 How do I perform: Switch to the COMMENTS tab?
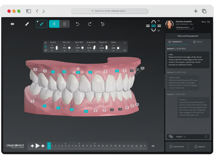[177, 42]
